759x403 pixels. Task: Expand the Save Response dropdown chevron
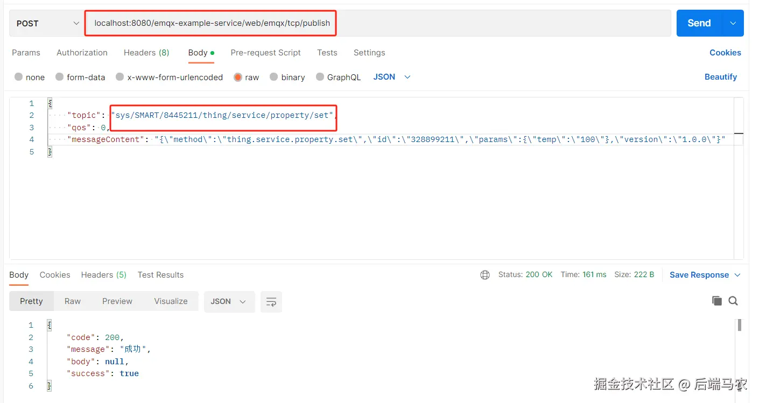coord(737,275)
